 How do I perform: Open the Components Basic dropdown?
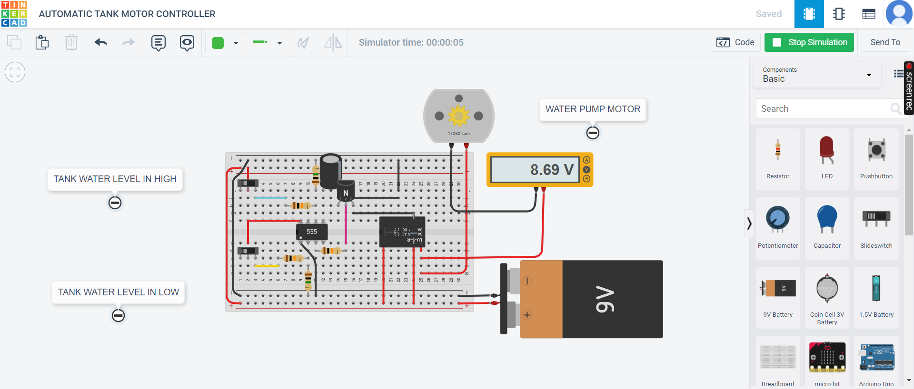817,75
